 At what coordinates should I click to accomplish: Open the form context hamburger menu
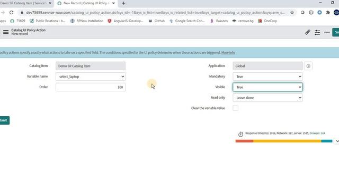coord(6,32)
